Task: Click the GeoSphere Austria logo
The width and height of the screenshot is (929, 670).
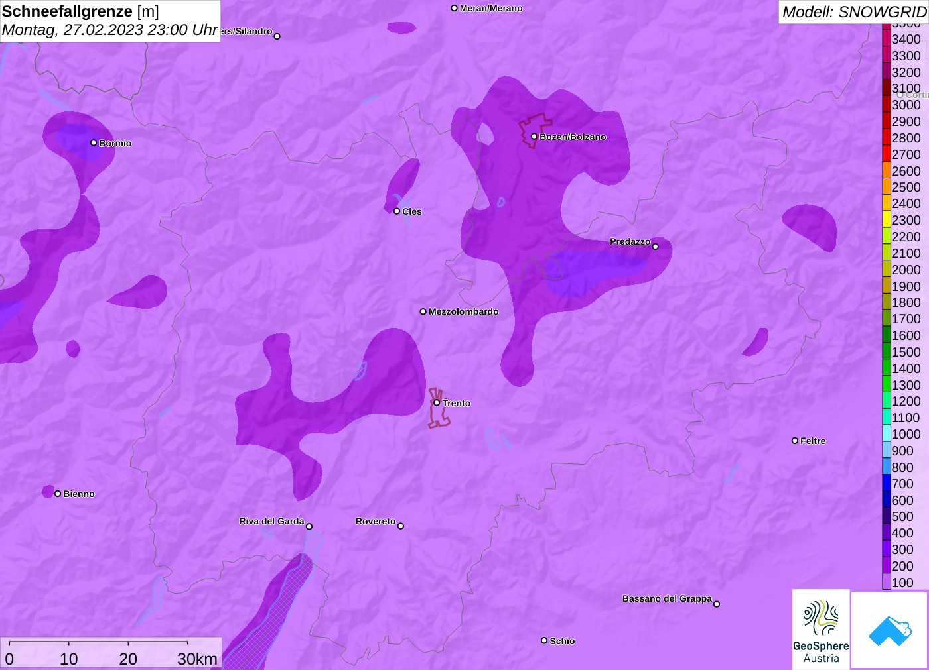Action: 821,629
